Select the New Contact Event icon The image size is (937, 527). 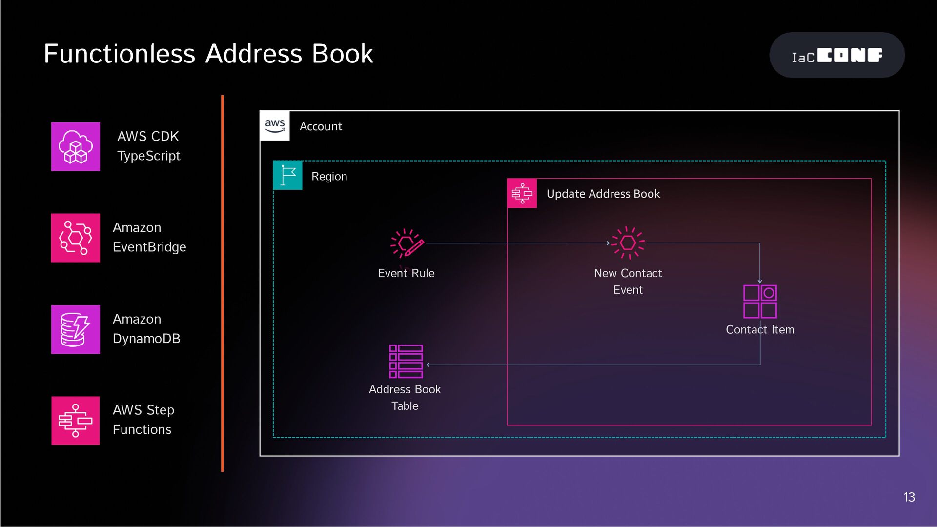pos(628,243)
